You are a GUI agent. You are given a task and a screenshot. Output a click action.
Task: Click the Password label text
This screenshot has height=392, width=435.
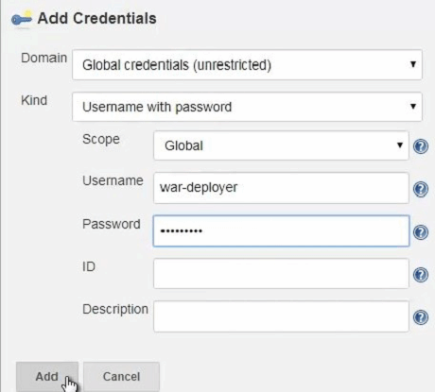click(x=112, y=224)
